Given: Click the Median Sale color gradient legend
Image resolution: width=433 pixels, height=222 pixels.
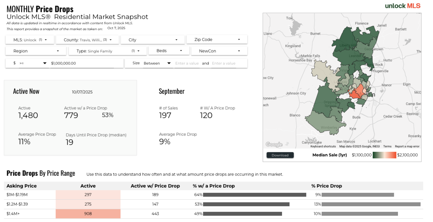Looking at the screenshot, I should tap(384, 155).
